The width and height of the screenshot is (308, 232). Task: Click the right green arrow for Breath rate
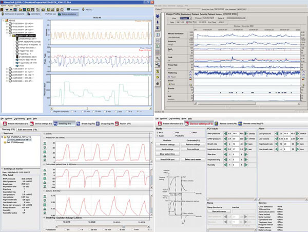tap(246, 144)
